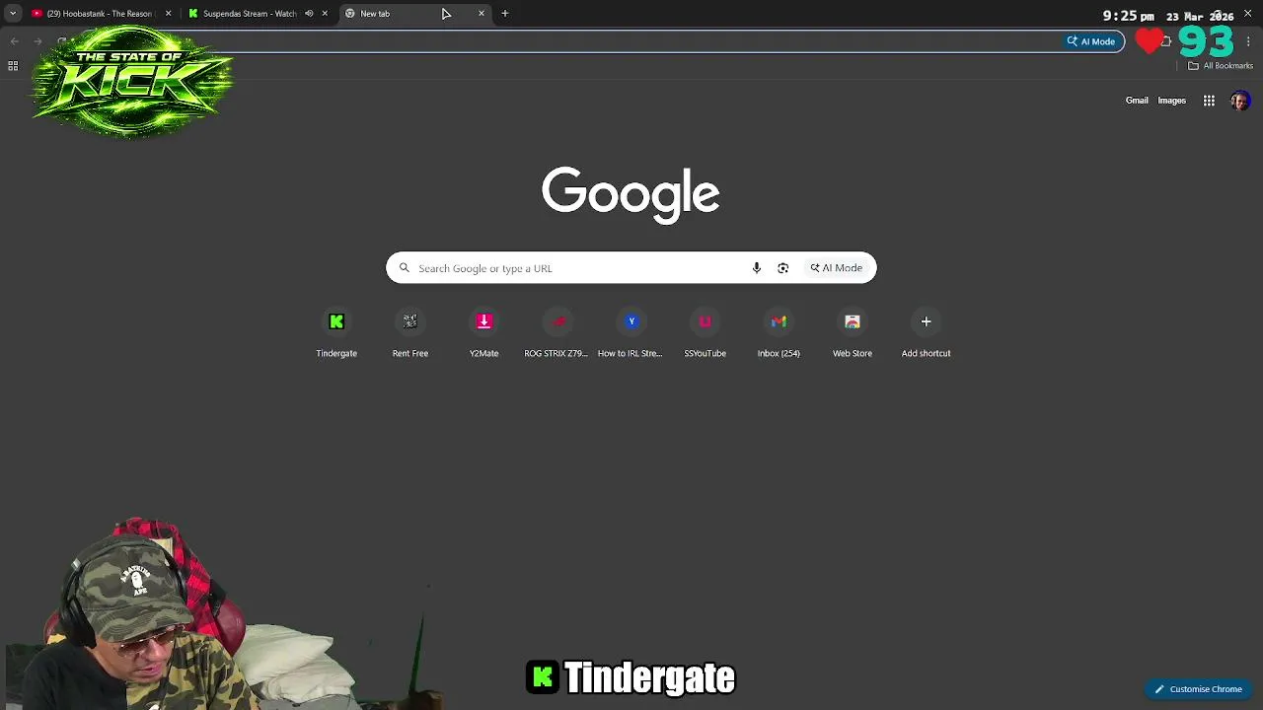Viewport: 1263px width, 710px height.
Task: Open the Google apps grid
Action: (1209, 101)
